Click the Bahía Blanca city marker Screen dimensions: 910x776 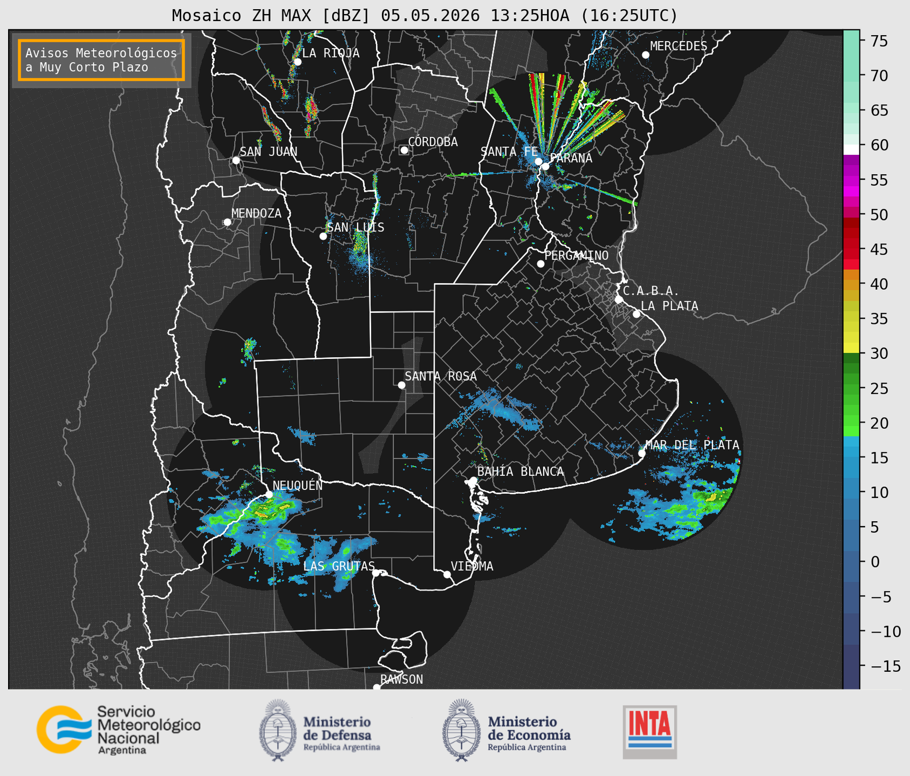[x=473, y=480]
